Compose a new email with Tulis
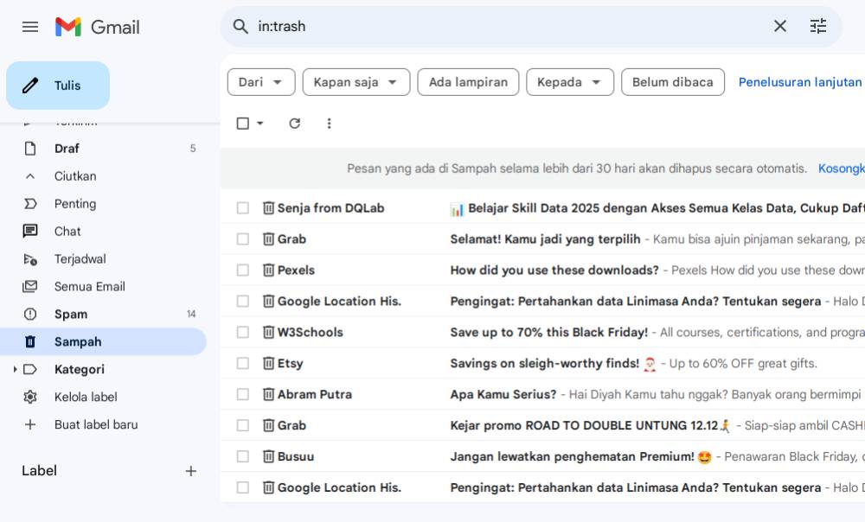Image resolution: width=865 pixels, height=522 pixels. 58,86
